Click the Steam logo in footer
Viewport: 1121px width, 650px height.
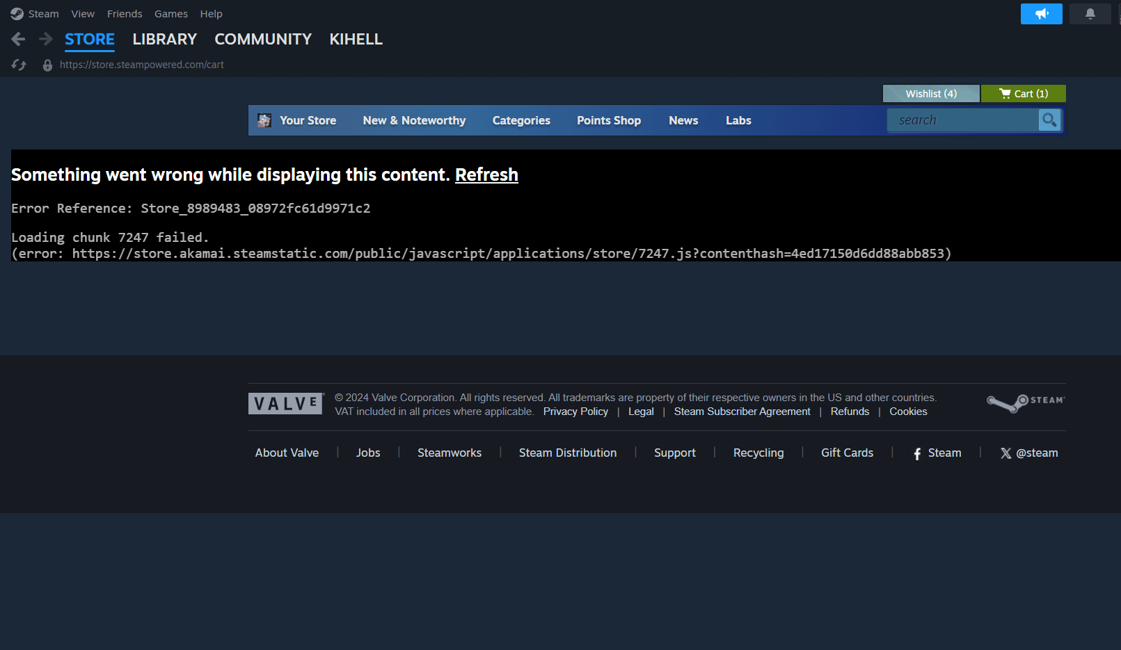1025,403
